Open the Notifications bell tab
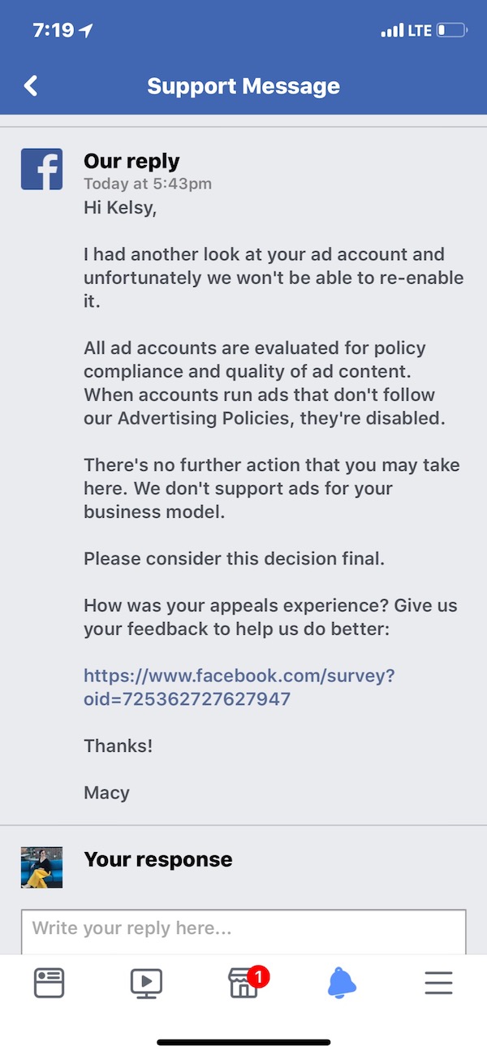 [x=342, y=984]
